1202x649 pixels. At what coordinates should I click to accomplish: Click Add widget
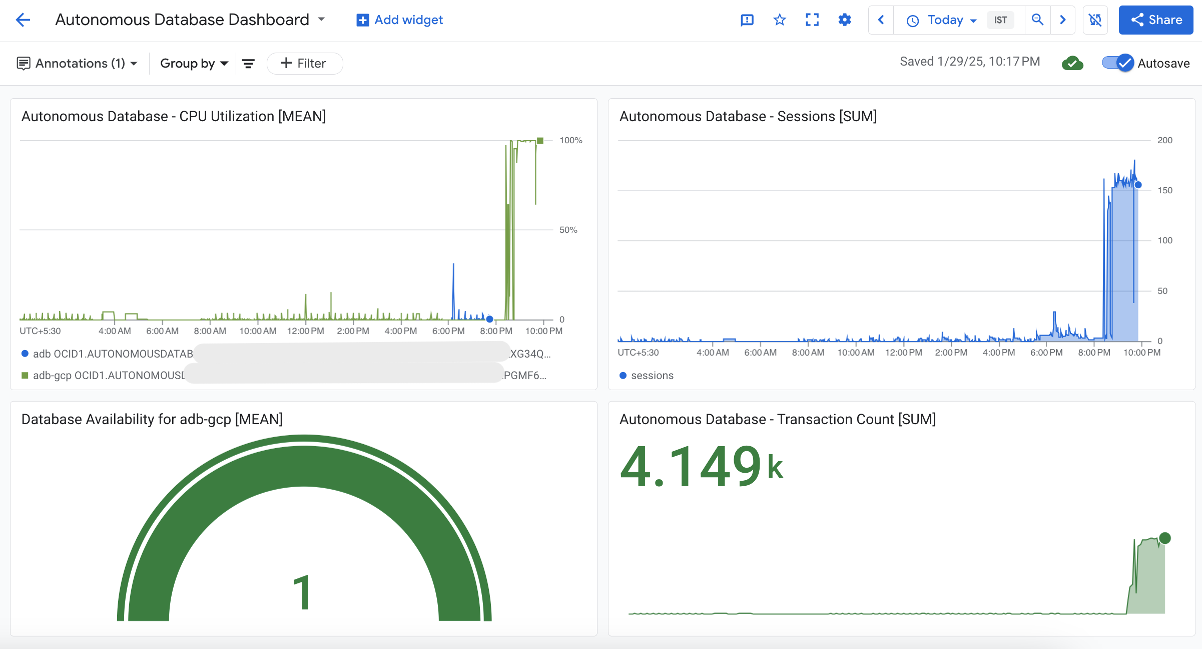399,20
